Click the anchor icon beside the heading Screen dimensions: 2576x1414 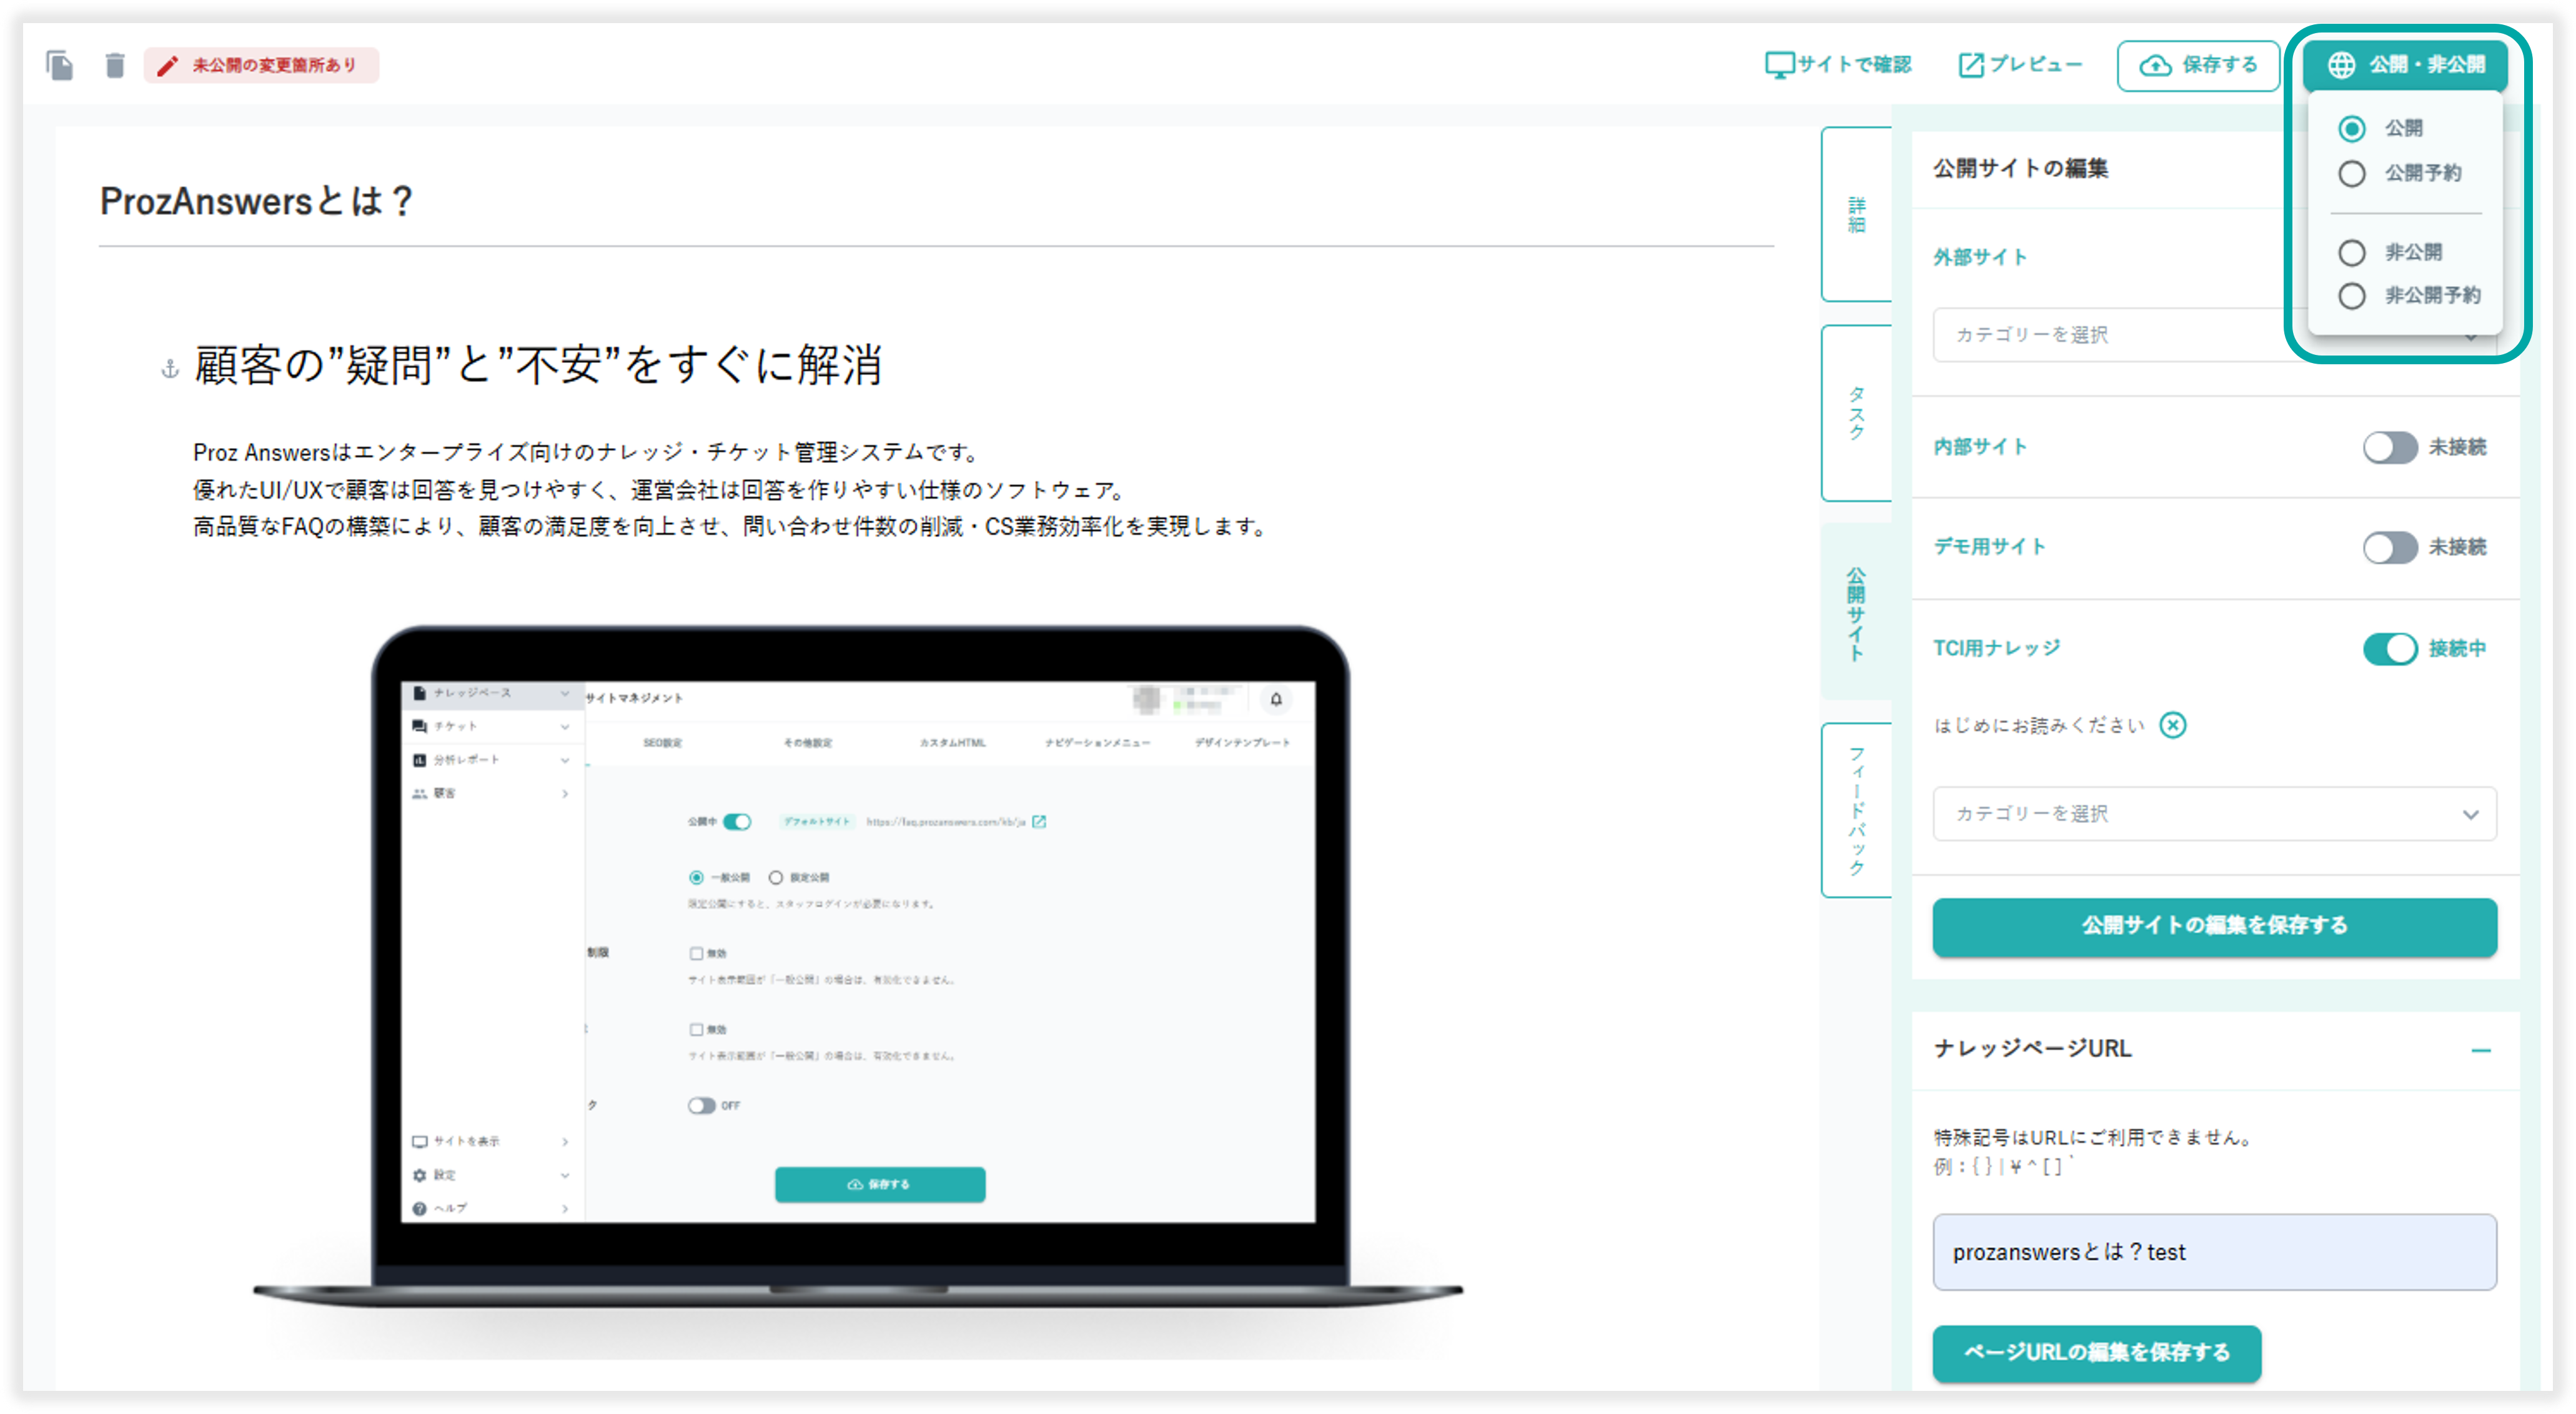point(170,369)
